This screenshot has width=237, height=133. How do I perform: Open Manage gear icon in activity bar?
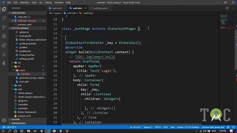[x=4, y=120]
